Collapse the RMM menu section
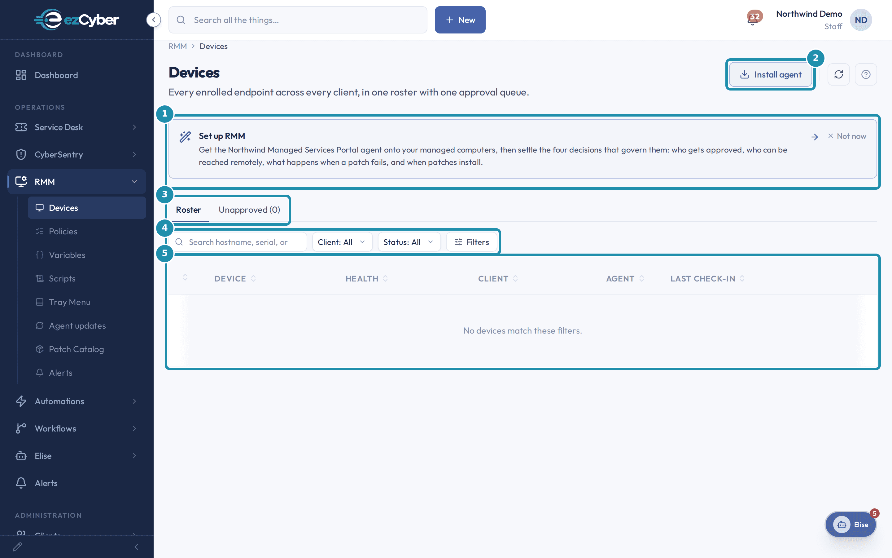Viewport: 892px width, 558px height. [x=77, y=182]
